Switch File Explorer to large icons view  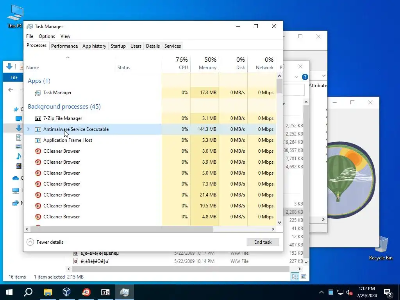click(304, 277)
